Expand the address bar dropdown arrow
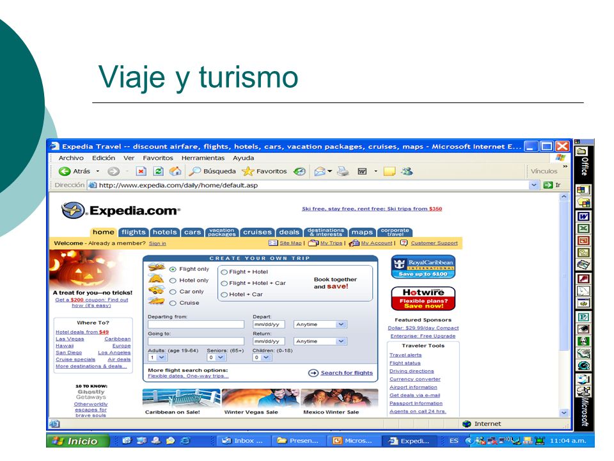 [533, 185]
